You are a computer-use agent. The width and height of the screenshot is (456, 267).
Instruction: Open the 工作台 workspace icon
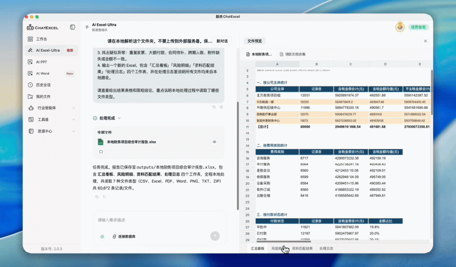30,39
